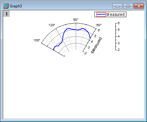Click the Graph3 title bar text
The width and height of the screenshot is (147, 122).
16,6
